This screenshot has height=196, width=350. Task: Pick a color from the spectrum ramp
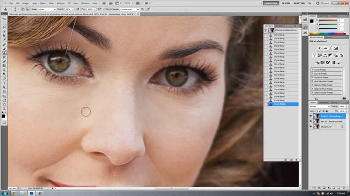(327, 34)
